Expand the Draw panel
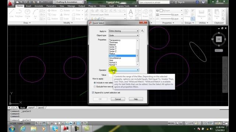Viewport: 236px width, 132px height. click(x=27, y=23)
